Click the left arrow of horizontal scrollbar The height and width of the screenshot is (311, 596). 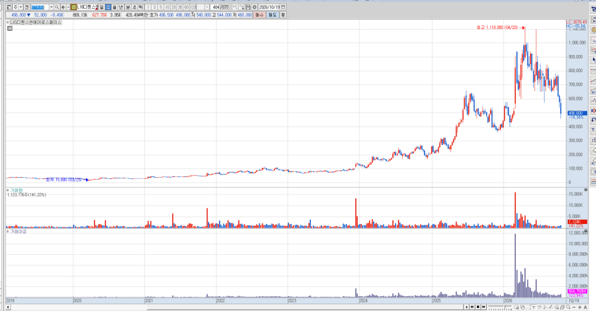coord(8,307)
